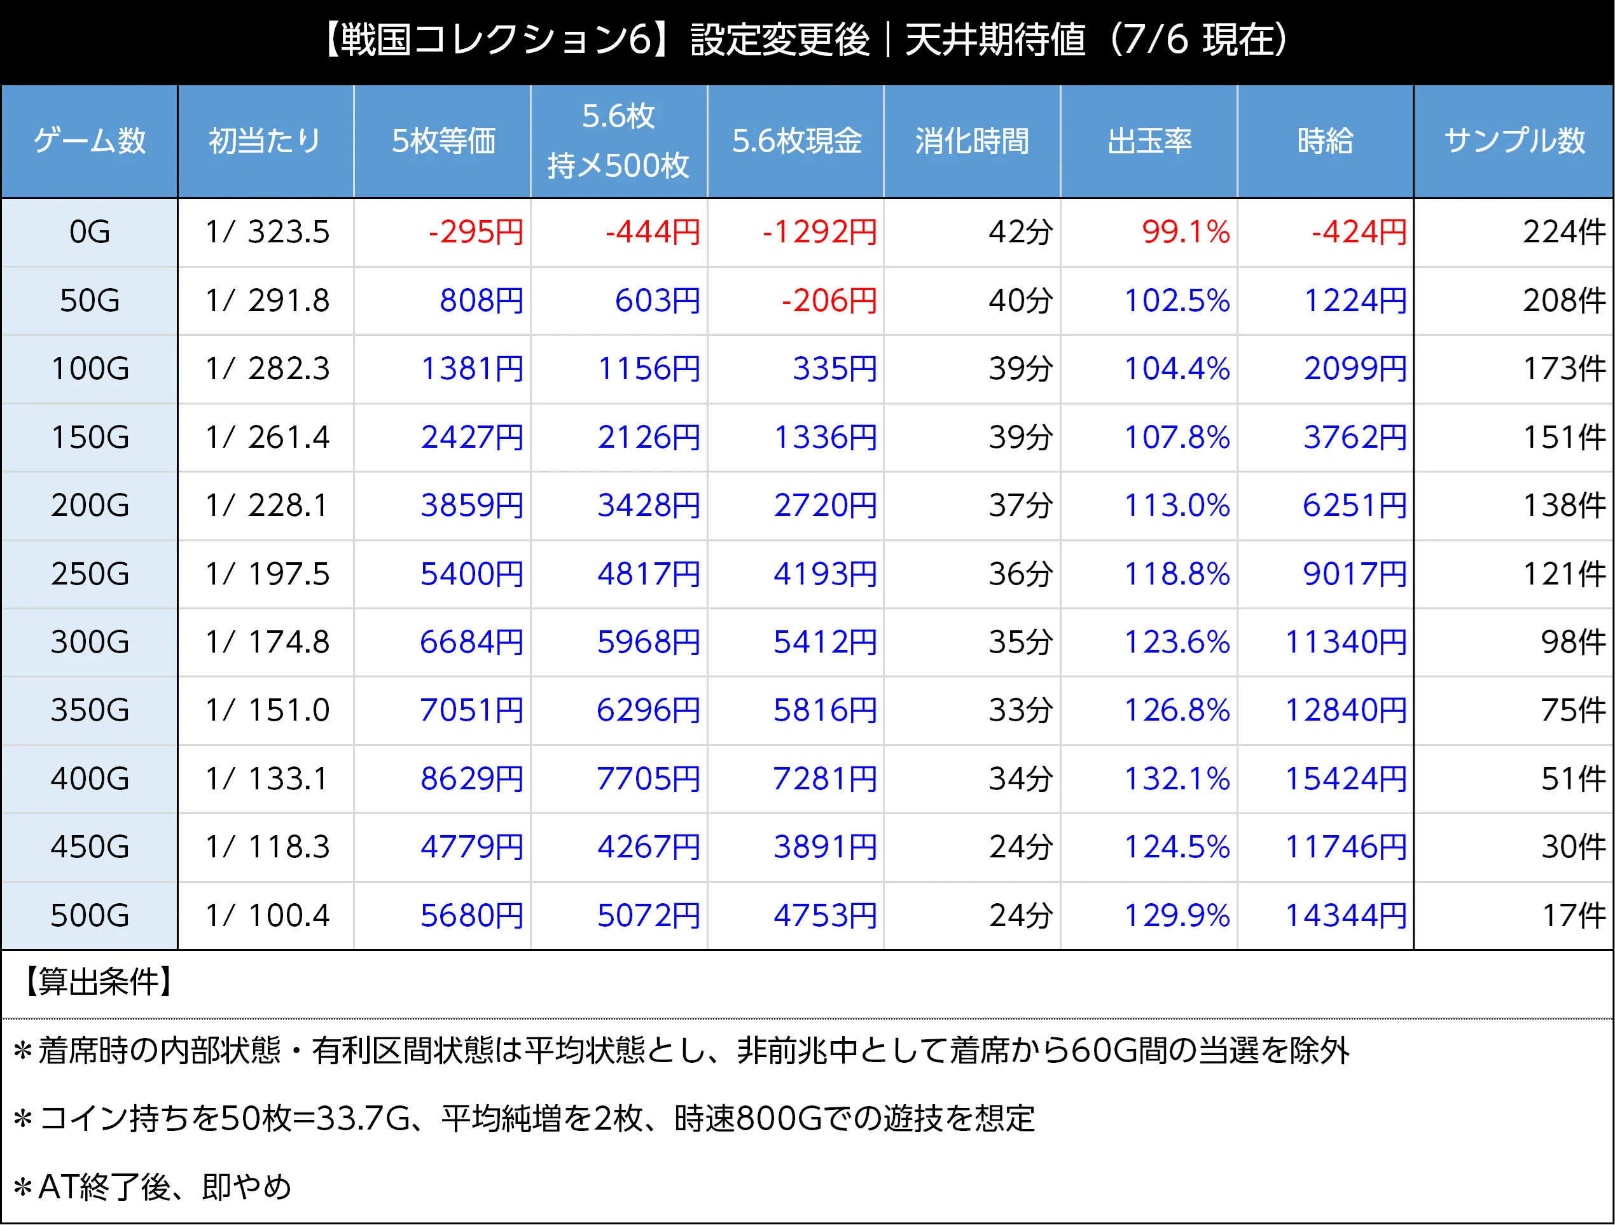The height and width of the screenshot is (1225, 1615).
Task: Select the 300G row label
Action: point(90,642)
